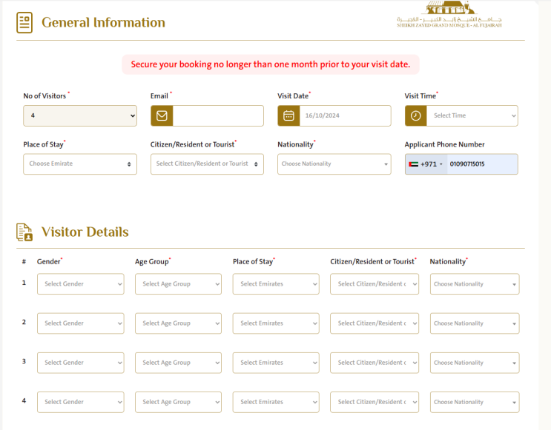Click the Applicant Phone Number label
Image resolution: width=551 pixels, height=430 pixels.
(x=444, y=144)
